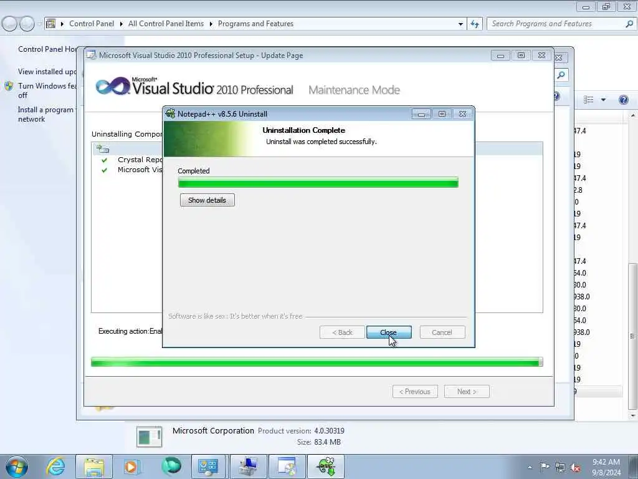Click All Control Panel Items breadcrumb
Screen dimensions: 638x479
click(x=166, y=24)
